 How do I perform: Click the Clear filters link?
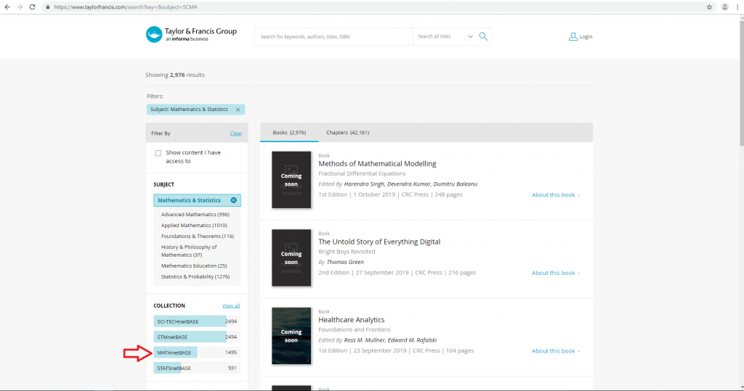(236, 133)
